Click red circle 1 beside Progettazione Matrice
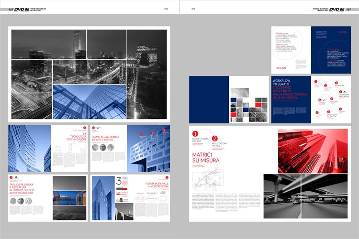Screen dimensions: 359x239 pyautogui.click(x=195, y=134)
